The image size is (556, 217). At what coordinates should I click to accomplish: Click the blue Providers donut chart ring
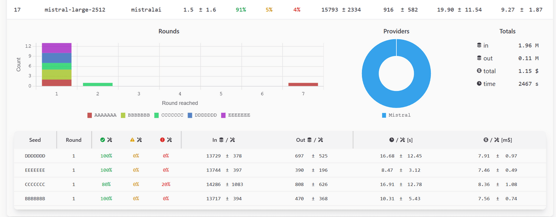coord(371,73)
